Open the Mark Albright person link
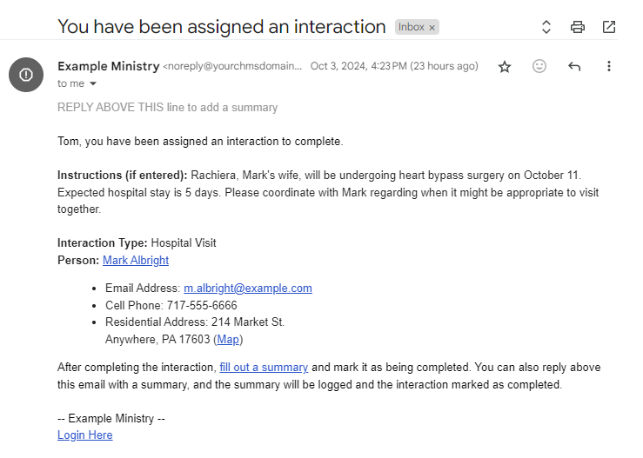The width and height of the screenshot is (643, 458). point(136,261)
